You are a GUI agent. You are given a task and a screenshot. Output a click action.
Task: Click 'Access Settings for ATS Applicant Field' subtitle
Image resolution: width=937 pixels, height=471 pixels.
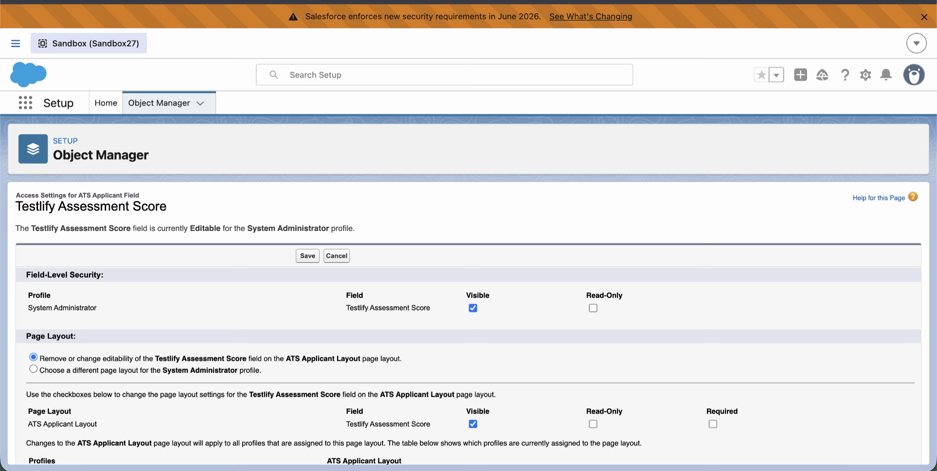[x=77, y=195]
